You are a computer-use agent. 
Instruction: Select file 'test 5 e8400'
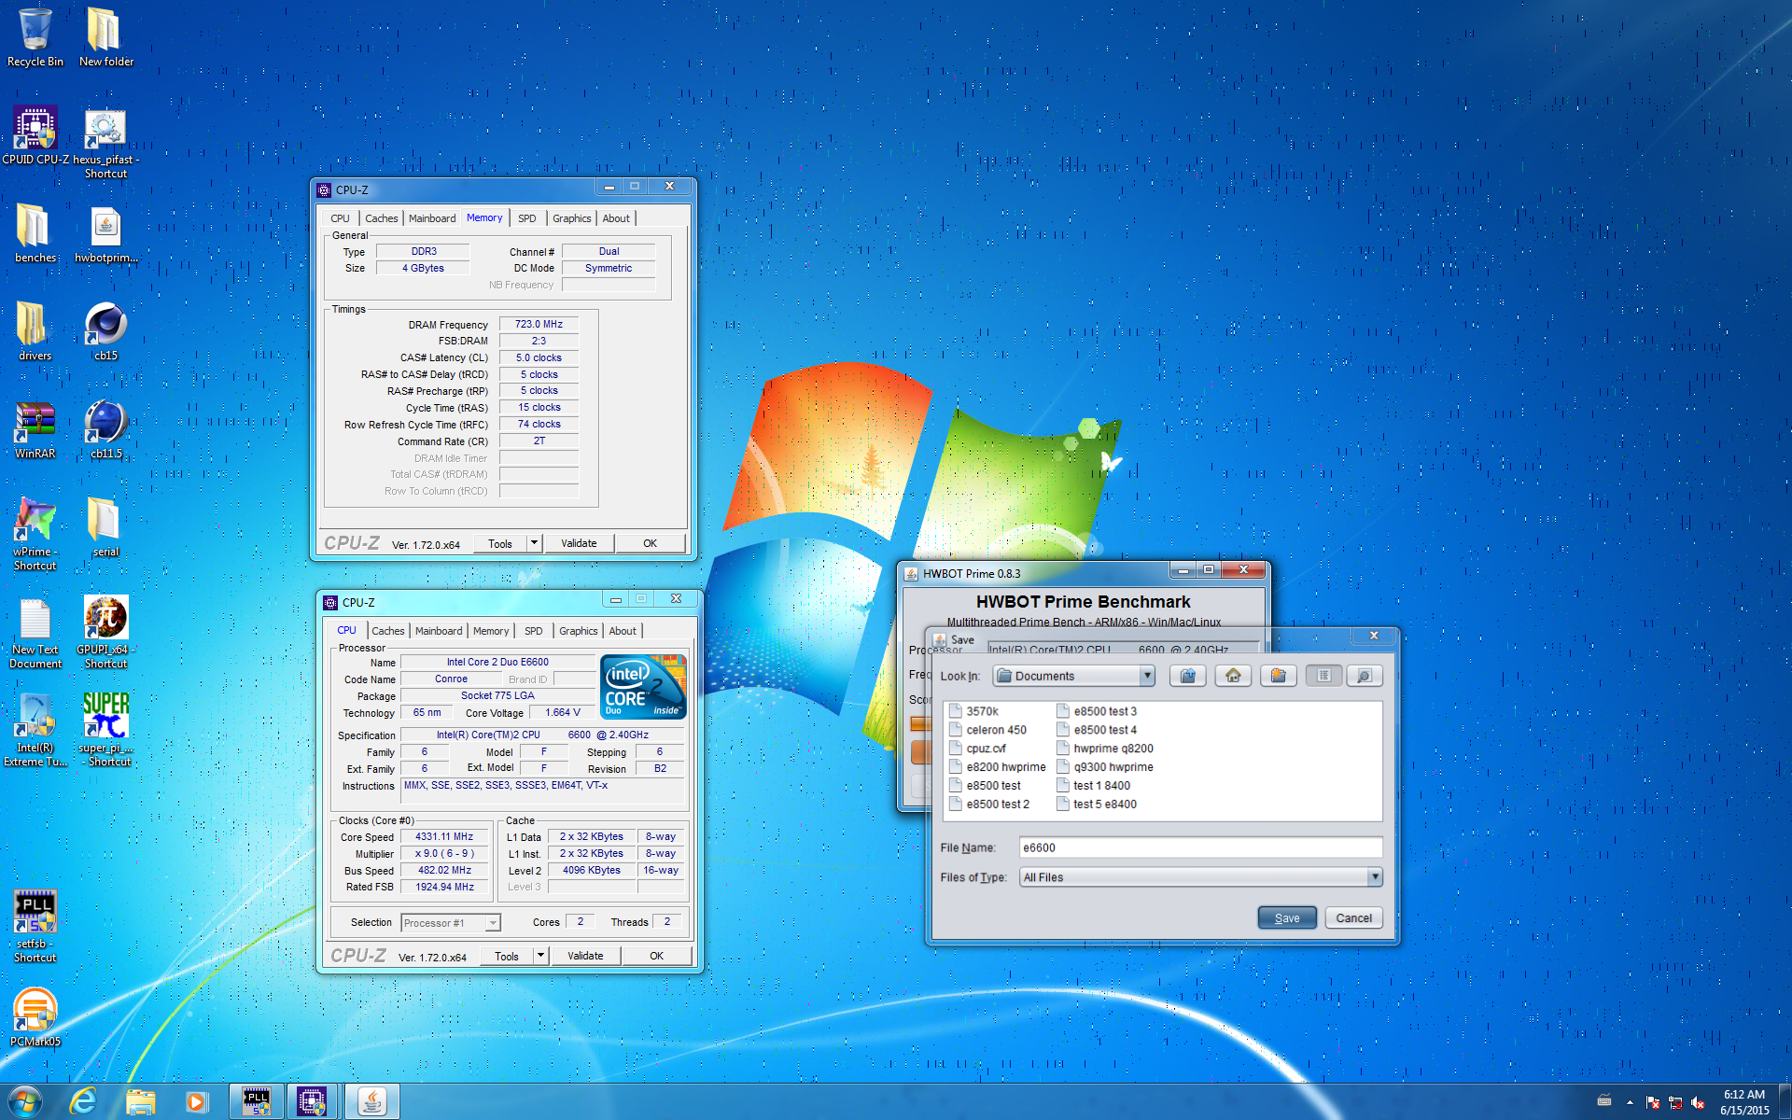click(1097, 804)
